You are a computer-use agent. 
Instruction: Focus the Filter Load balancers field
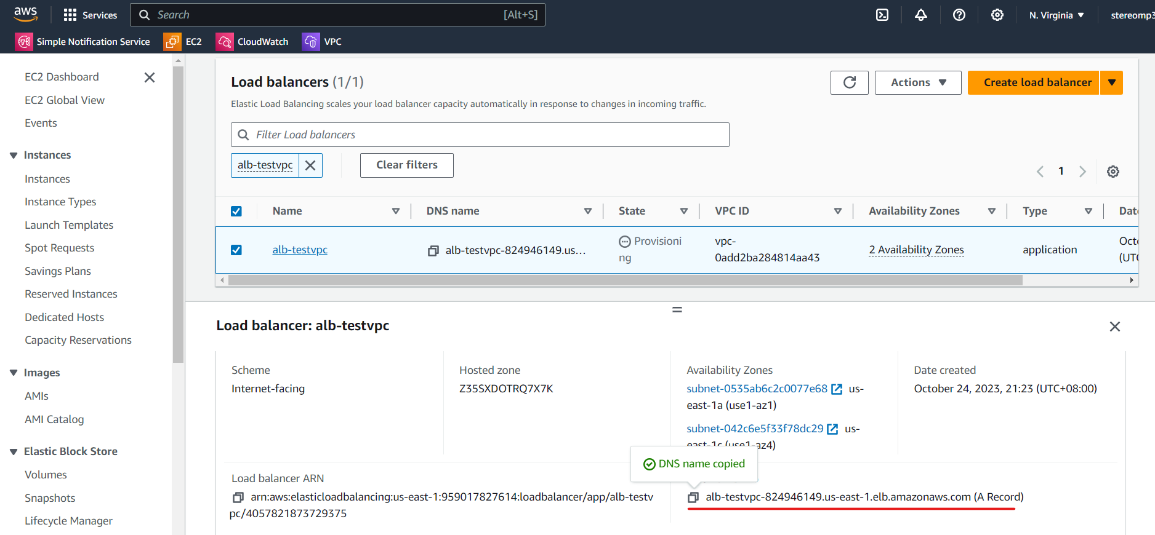point(480,135)
